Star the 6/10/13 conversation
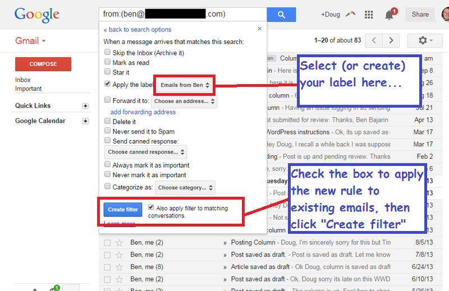Image resolution: width=449 pixels, height=291 pixels. (x=119, y=279)
